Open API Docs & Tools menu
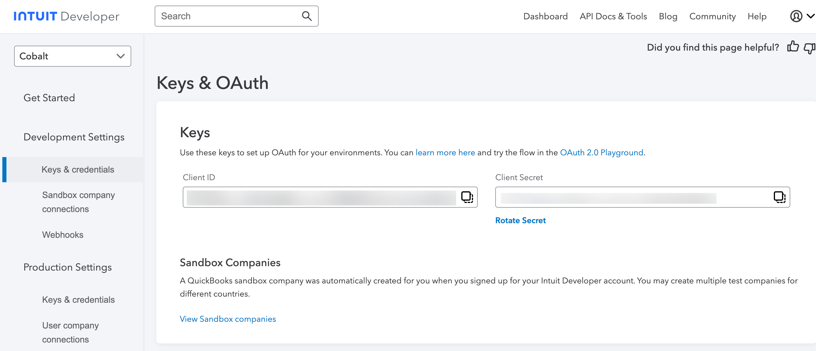 coord(613,16)
